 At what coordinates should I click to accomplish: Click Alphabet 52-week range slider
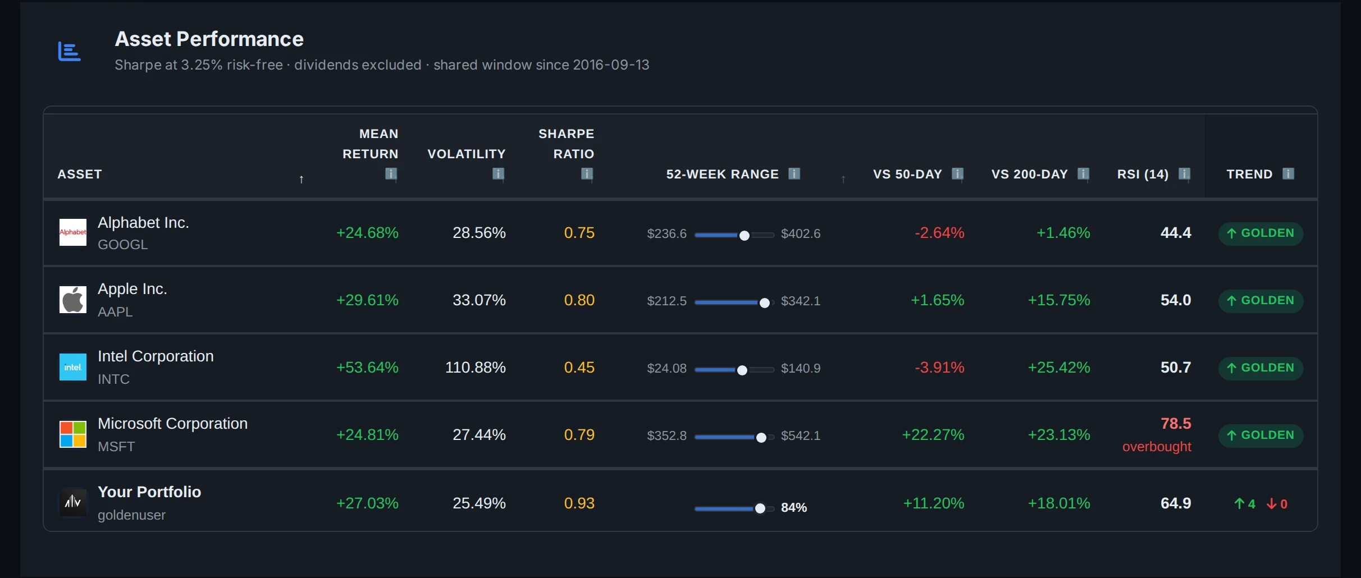pos(734,235)
